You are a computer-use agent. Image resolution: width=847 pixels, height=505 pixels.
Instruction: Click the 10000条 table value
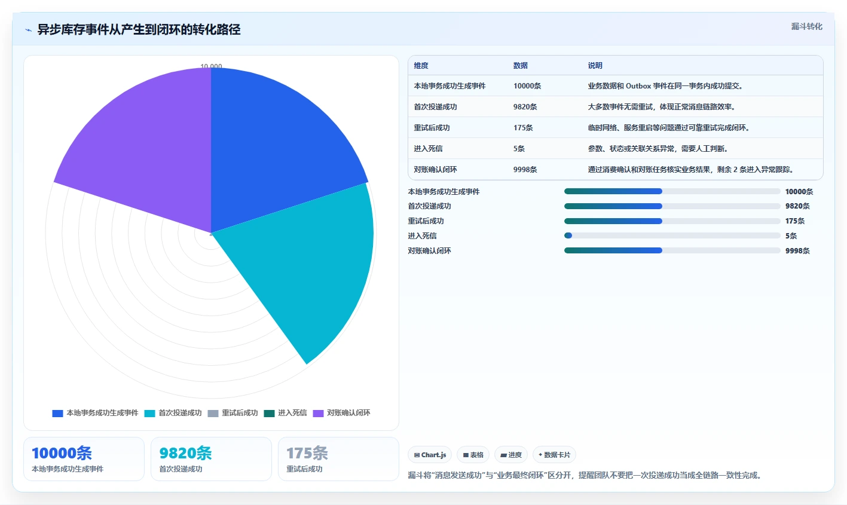tap(527, 86)
